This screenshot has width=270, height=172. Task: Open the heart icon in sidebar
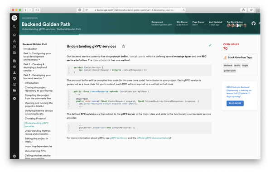point(14,79)
